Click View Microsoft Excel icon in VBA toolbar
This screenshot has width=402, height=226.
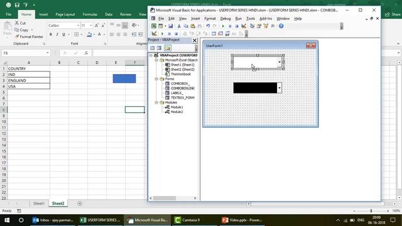click(x=153, y=26)
